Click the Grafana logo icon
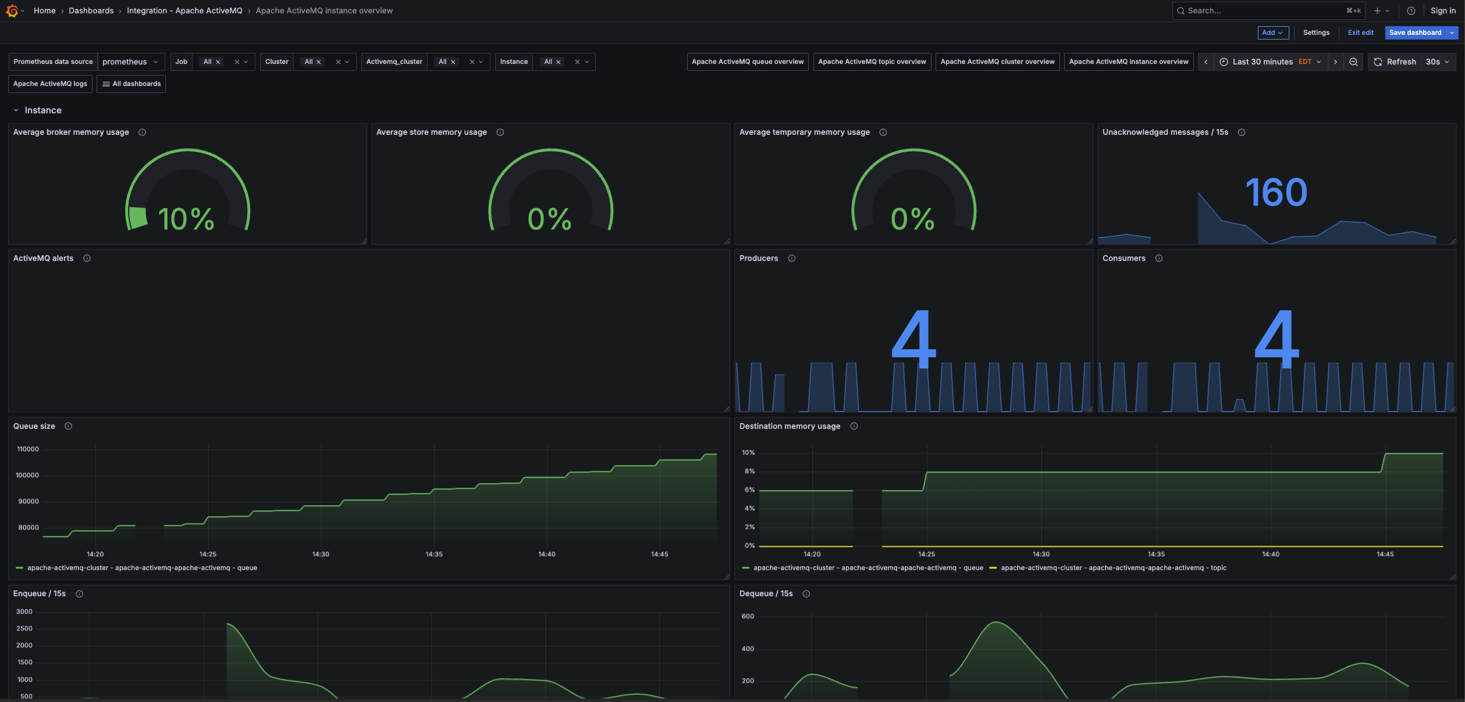The width and height of the screenshot is (1465, 702). [x=12, y=10]
